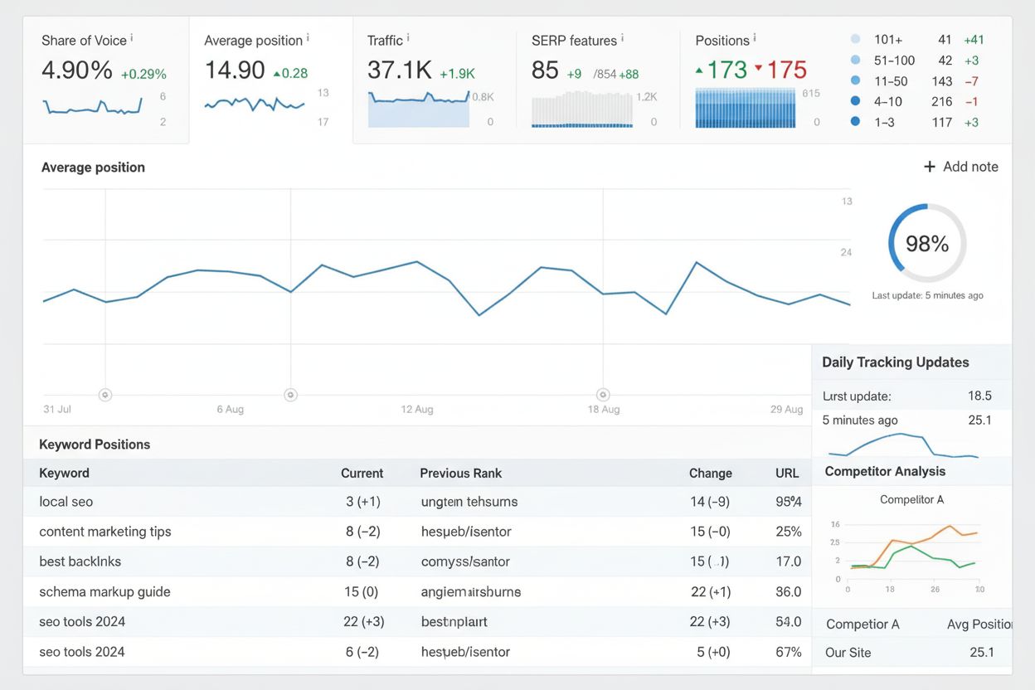Toggle the 1–3 positions legend dot

point(855,121)
